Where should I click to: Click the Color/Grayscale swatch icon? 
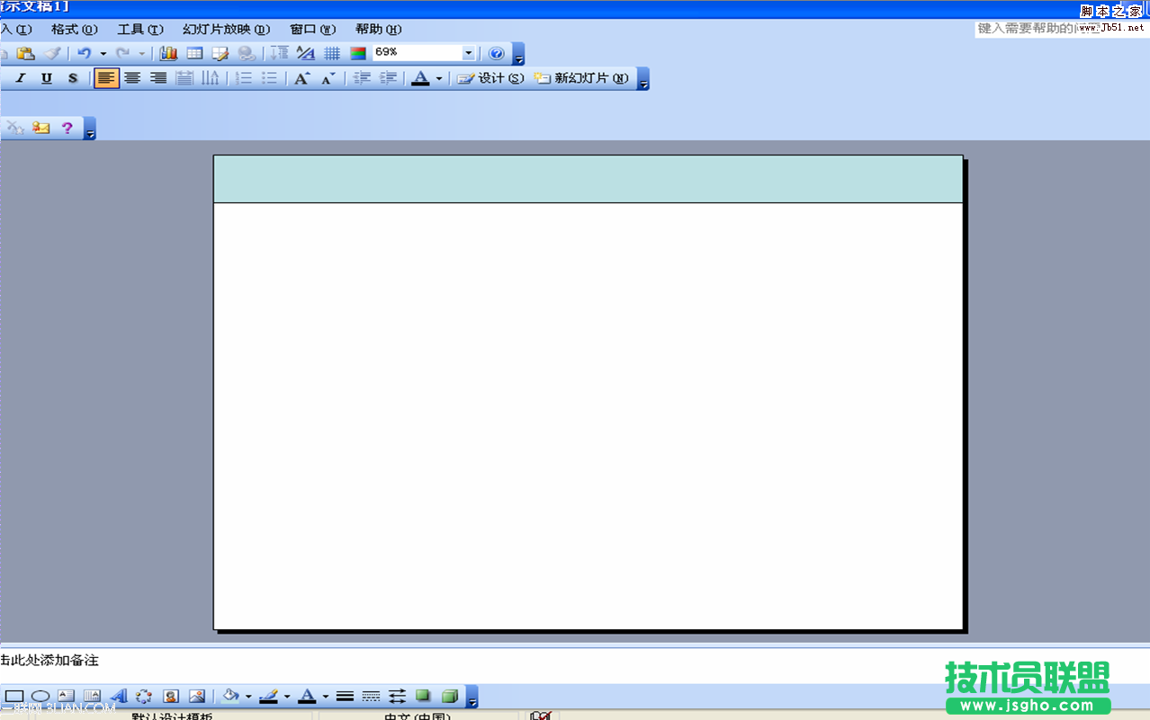[358, 54]
